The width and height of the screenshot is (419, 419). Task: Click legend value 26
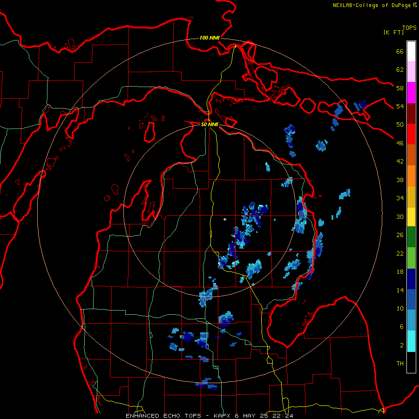[x=400, y=235]
